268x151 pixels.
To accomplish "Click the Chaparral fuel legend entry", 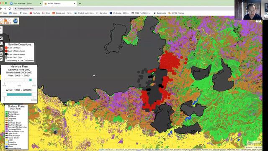I will [x=11, y=118].
